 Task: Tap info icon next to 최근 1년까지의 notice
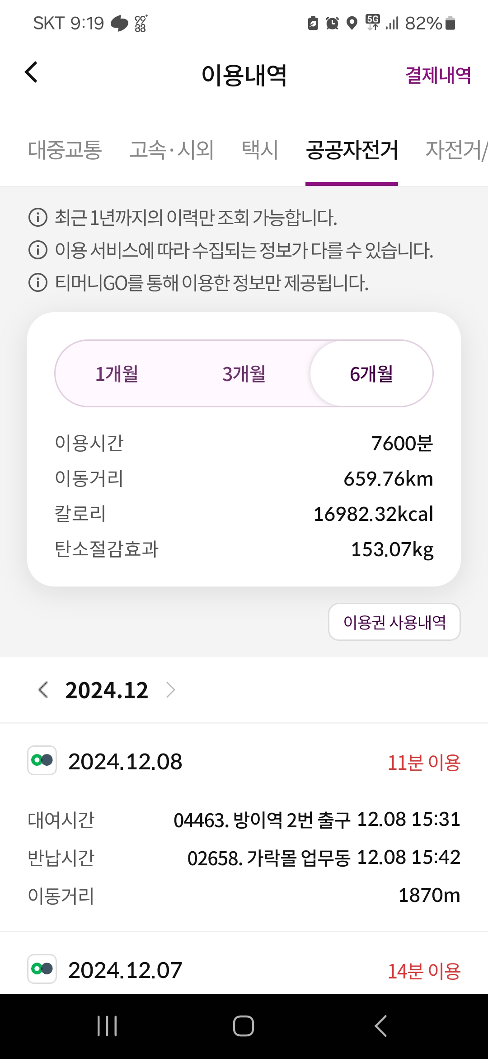coord(38,217)
